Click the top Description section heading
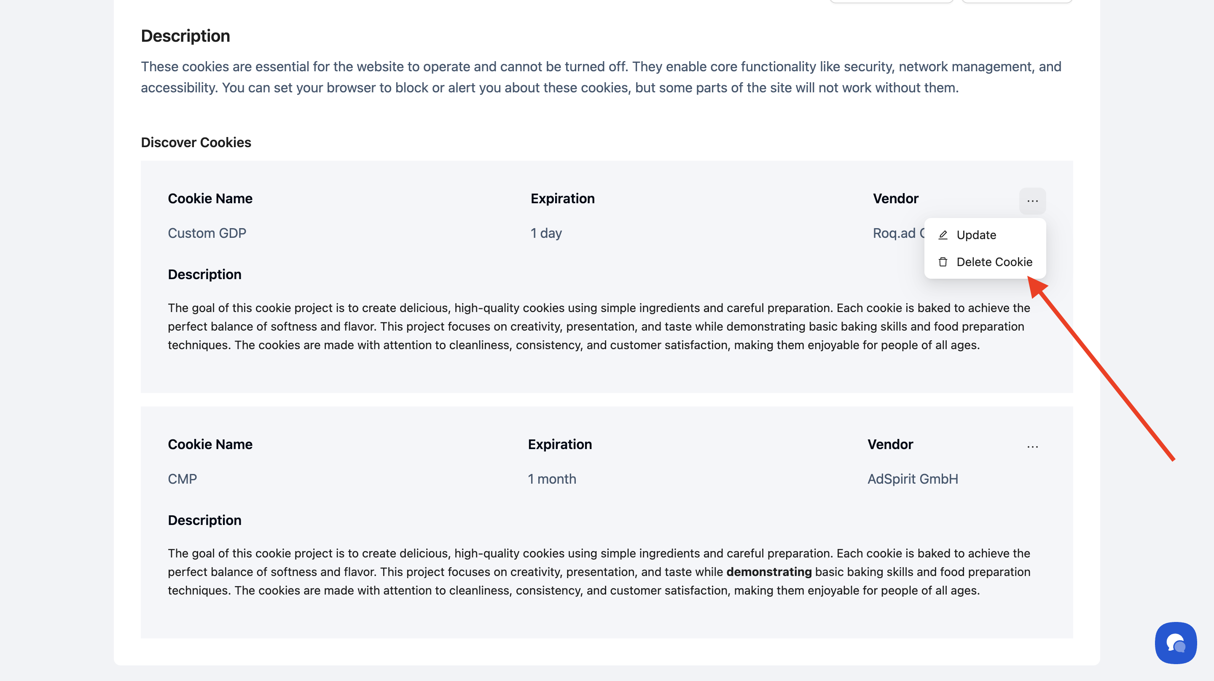 (185, 36)
